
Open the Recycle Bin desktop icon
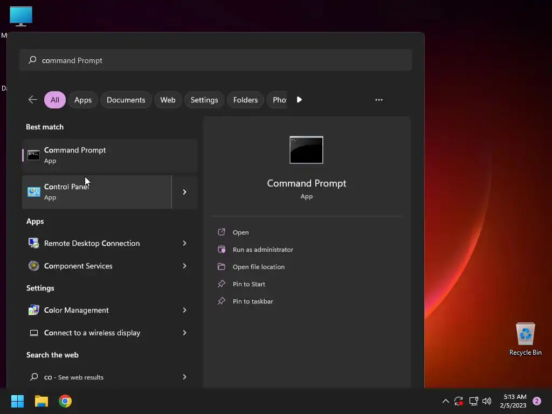click(x=525, y=339)
